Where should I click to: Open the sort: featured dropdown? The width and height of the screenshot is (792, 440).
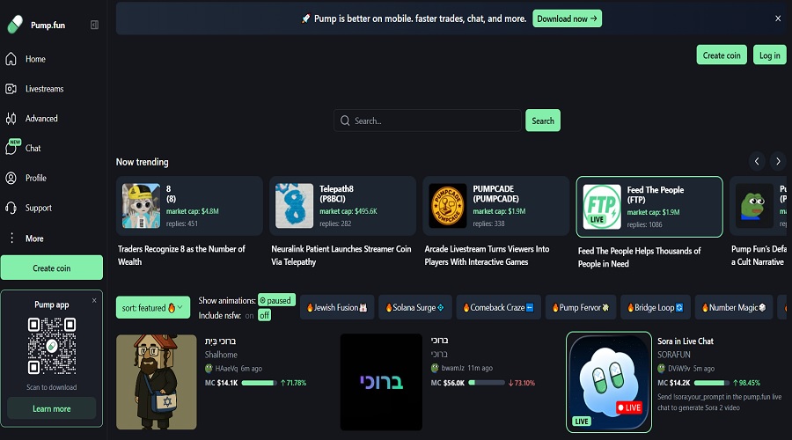click(x=153, y=308)
